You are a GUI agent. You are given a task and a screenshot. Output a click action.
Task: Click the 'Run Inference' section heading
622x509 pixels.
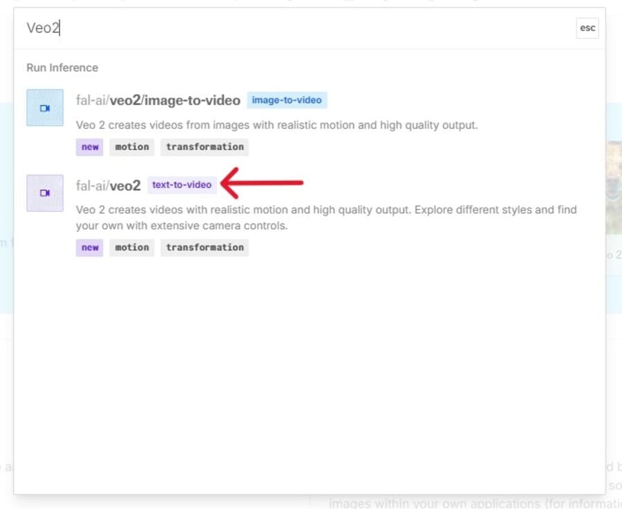point(62,68)
